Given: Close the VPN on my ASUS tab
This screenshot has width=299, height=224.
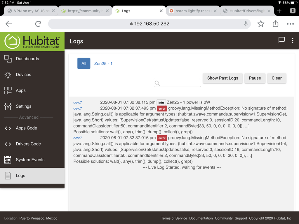Looking at the screenshot, I should 53,11.
